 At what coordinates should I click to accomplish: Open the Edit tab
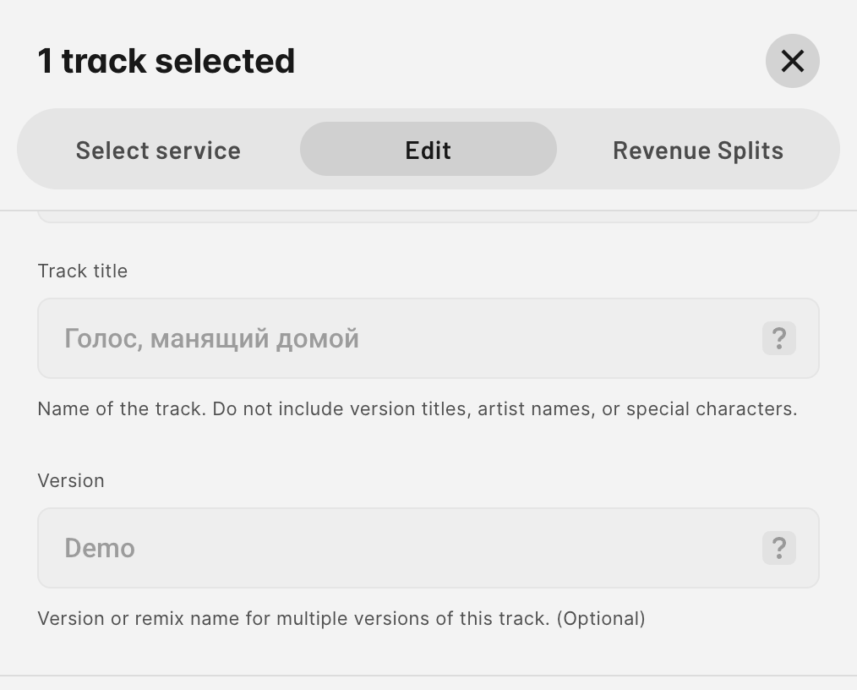(428, 150)
